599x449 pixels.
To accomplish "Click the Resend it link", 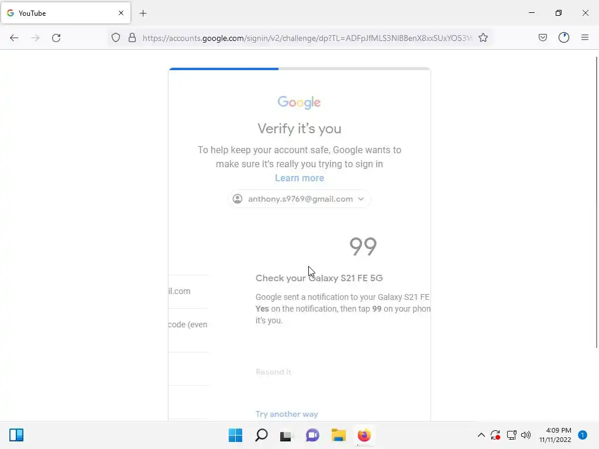I will point(274,372).
